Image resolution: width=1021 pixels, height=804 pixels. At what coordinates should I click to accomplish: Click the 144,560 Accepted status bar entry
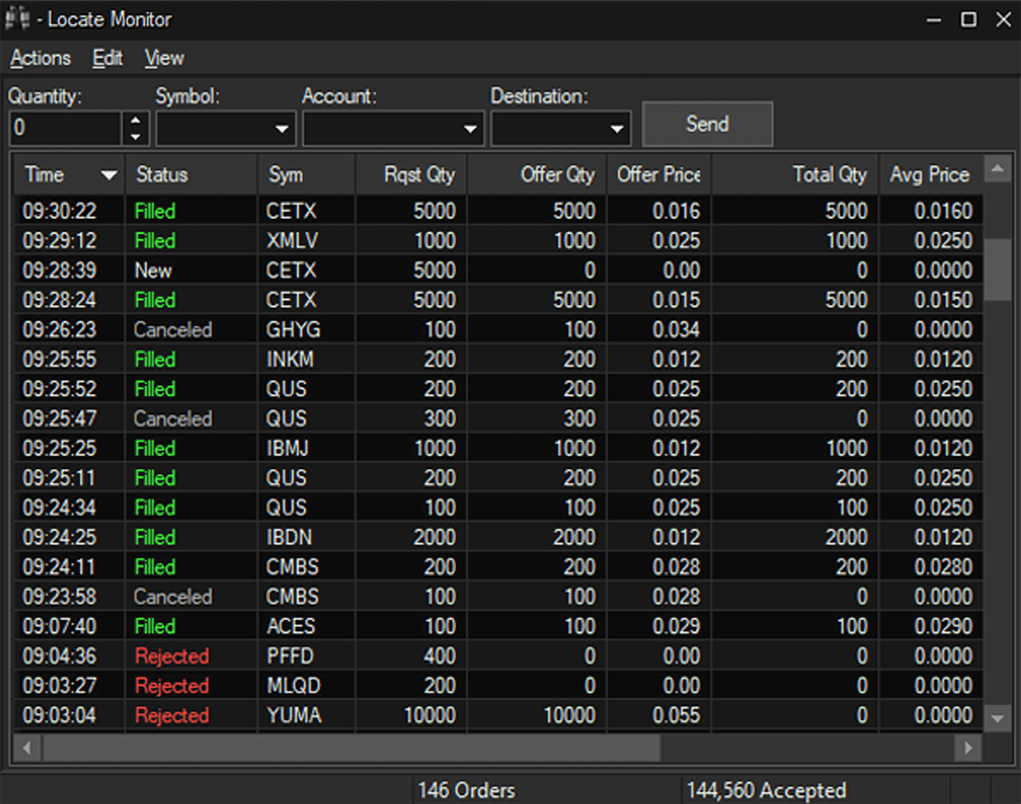(766, 790)
